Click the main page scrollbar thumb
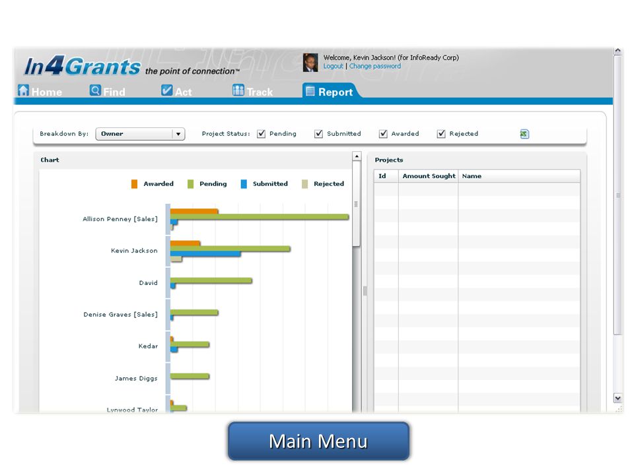The width and height of the screenshot is (634, 475). tap(617, 195)
